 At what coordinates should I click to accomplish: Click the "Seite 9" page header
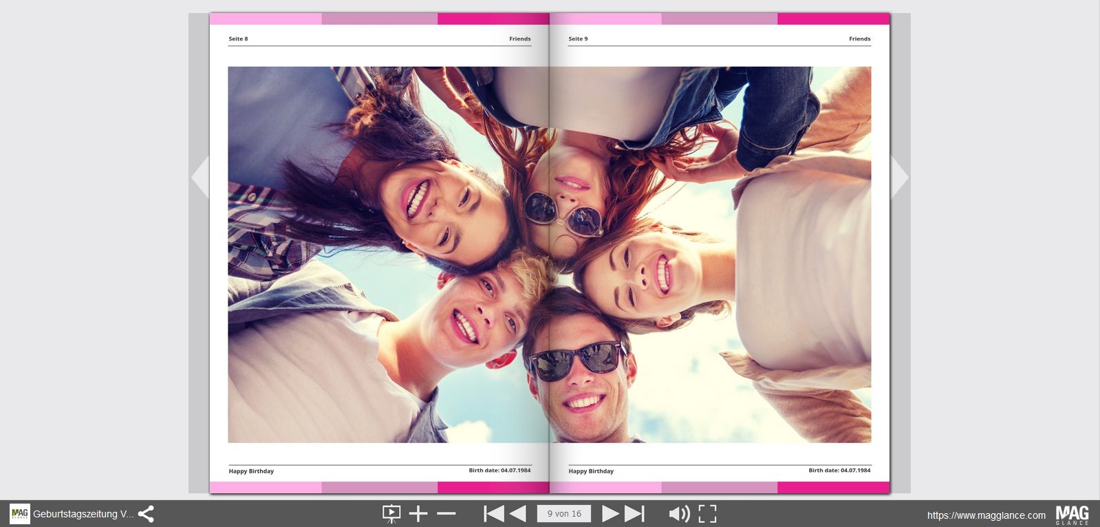pos(578,39)
